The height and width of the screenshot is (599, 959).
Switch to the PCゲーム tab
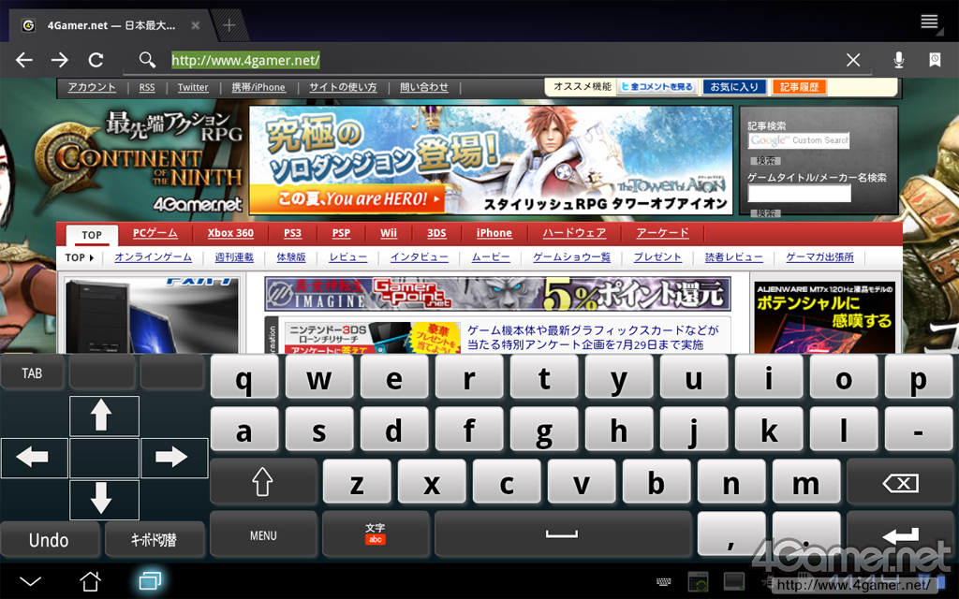tap(155, 233)
